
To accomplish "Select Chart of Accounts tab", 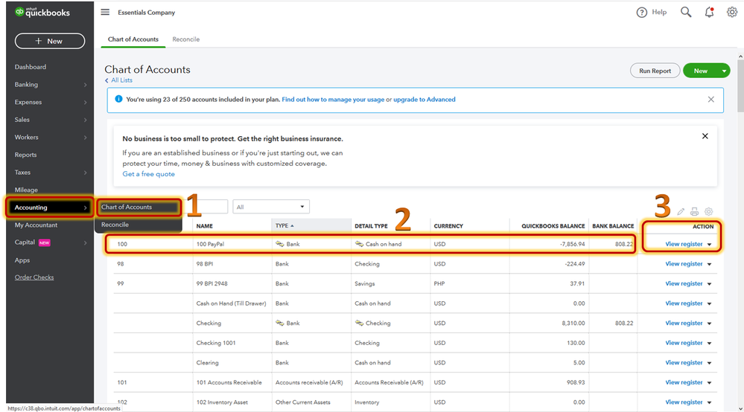I will click(133, 39).
